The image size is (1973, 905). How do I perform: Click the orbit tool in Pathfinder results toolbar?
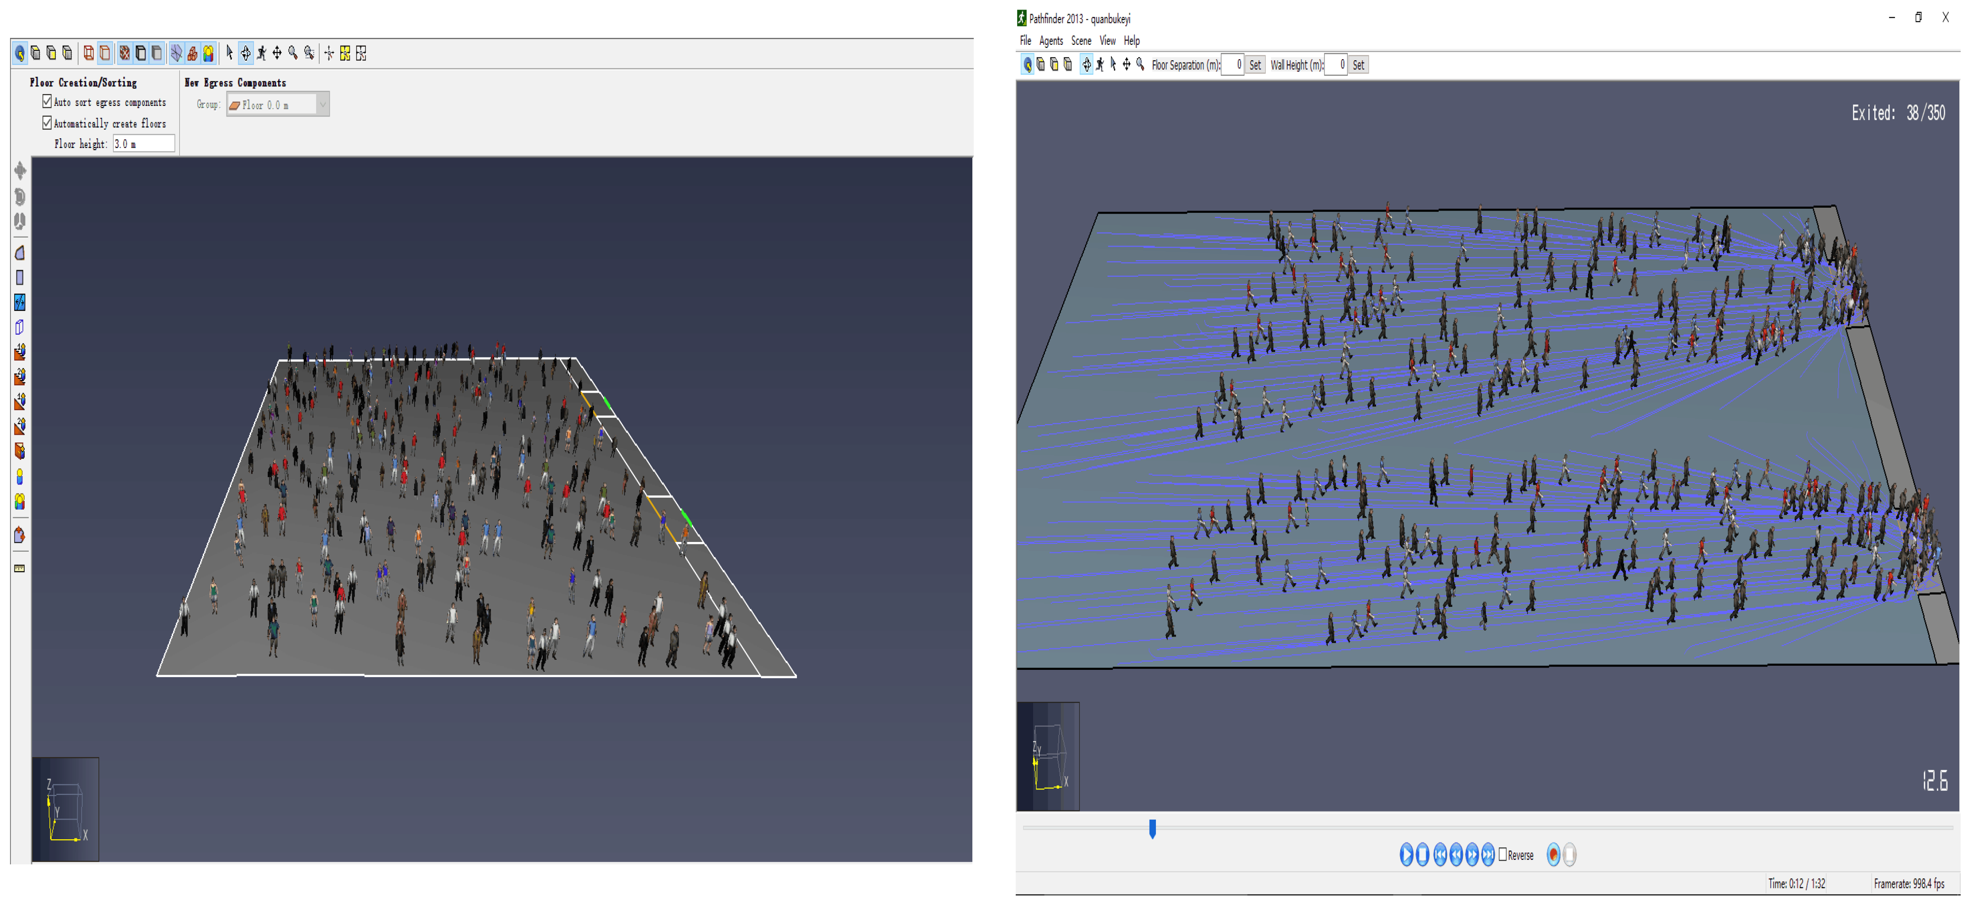coord(1086,65)
